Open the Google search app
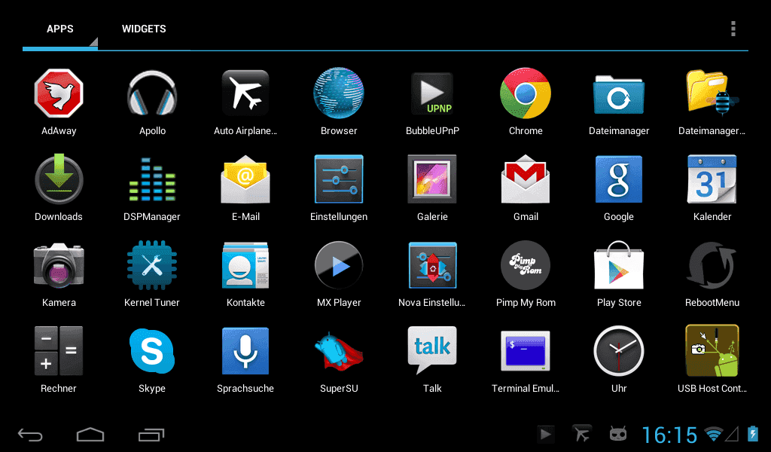The height and width of the screenshot is (452, 771). (619, 179)
